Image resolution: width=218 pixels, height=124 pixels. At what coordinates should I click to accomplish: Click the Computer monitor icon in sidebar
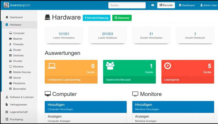pos(11,33)
